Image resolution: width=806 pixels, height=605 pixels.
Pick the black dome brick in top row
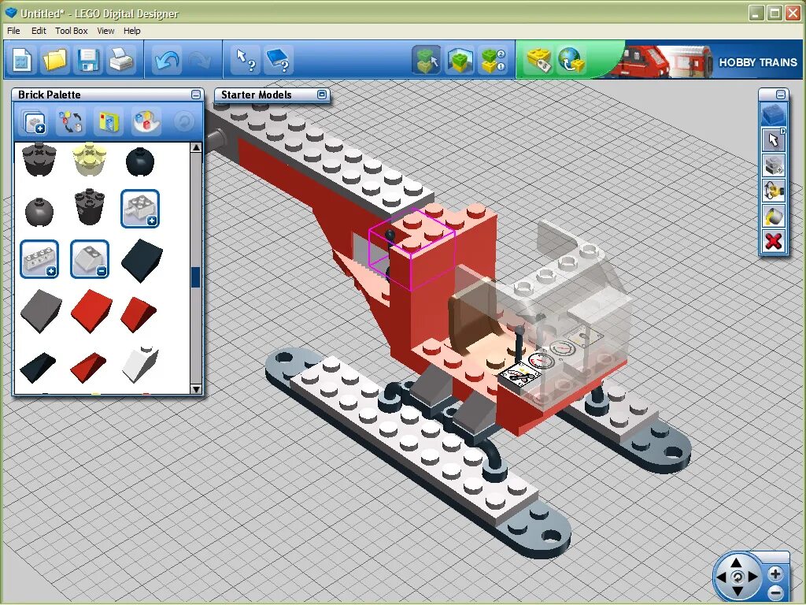[x=140, y=161]
